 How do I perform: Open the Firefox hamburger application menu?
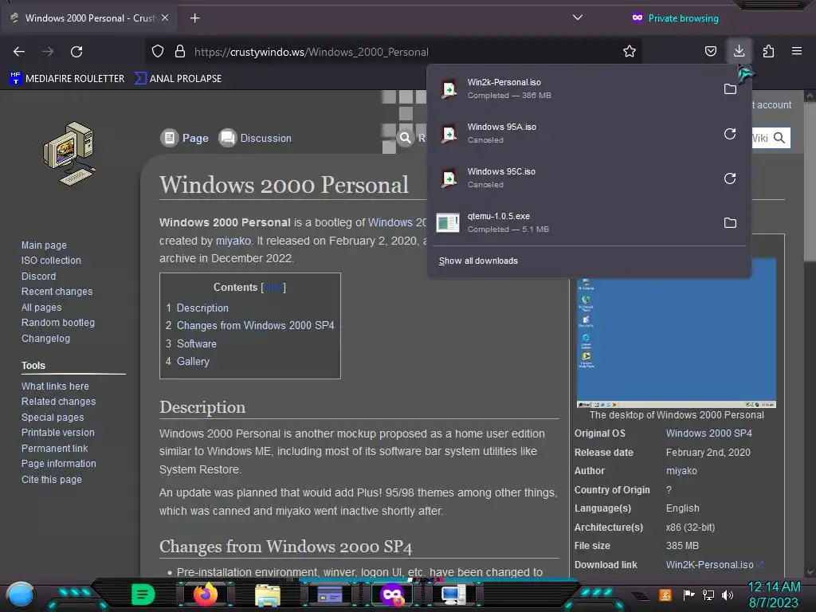tap(796, 51)
